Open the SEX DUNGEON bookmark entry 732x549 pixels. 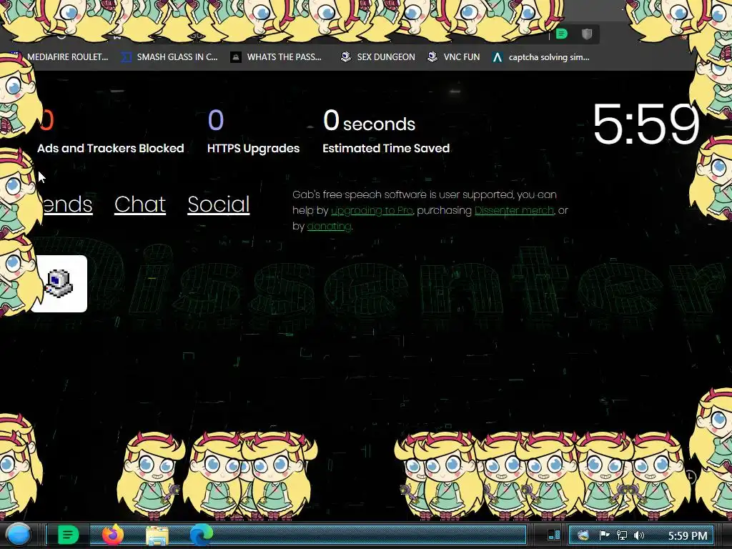tap(378, 57)
